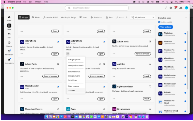Click the Adobe Fonts app icon
The width and height of the screenshot is (193, 121).
pyautogui.click(x=22, y=64)
